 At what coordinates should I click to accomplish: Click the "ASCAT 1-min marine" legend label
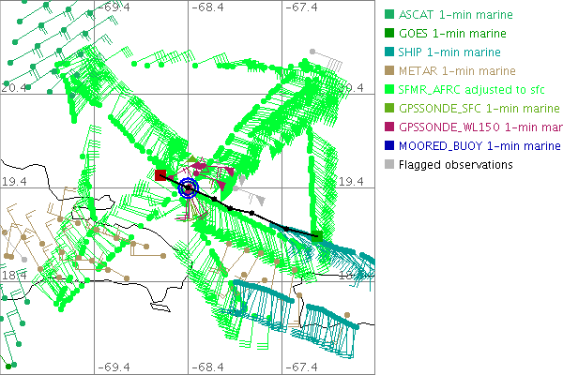tap(451, 15)
